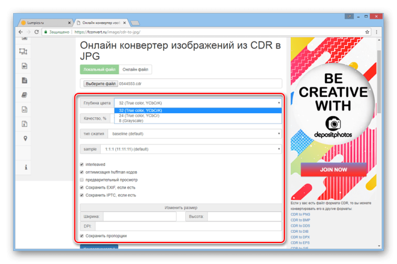Open the document converter sidebar icon

pyautogui.click(x=24, y=80)
